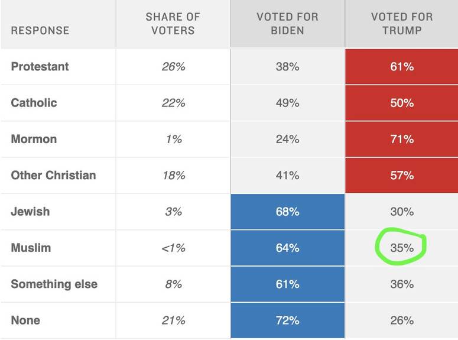The image size is (458, 340).
Task: Click the VOTED FOR BIDEN header
Action: click(287, 24)
